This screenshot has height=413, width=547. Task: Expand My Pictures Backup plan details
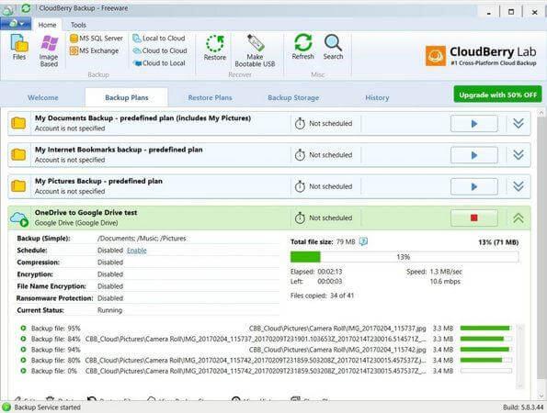519,186
